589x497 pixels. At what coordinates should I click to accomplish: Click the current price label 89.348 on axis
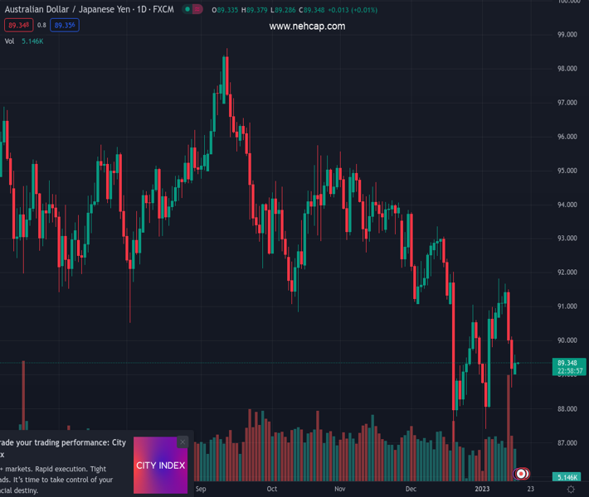point(567,363)
